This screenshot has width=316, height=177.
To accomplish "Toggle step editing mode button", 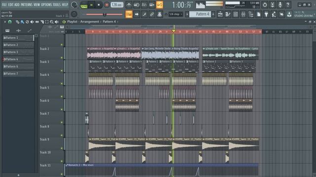I will tap(144, 14).
